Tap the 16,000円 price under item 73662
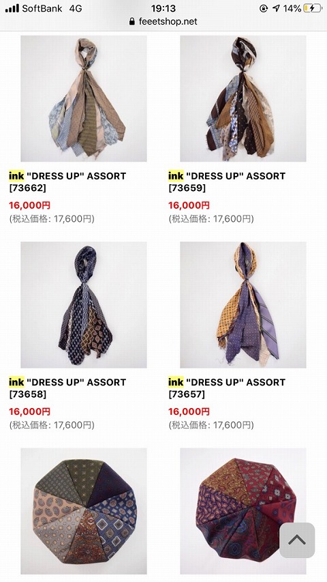327x582 pixels. [x=30, y=205]
